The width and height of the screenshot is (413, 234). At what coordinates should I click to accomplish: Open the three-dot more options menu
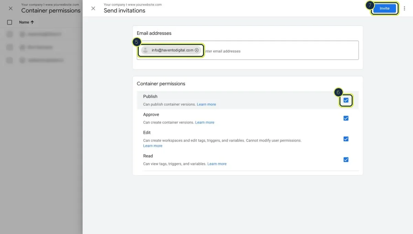[x=404, y=8]
